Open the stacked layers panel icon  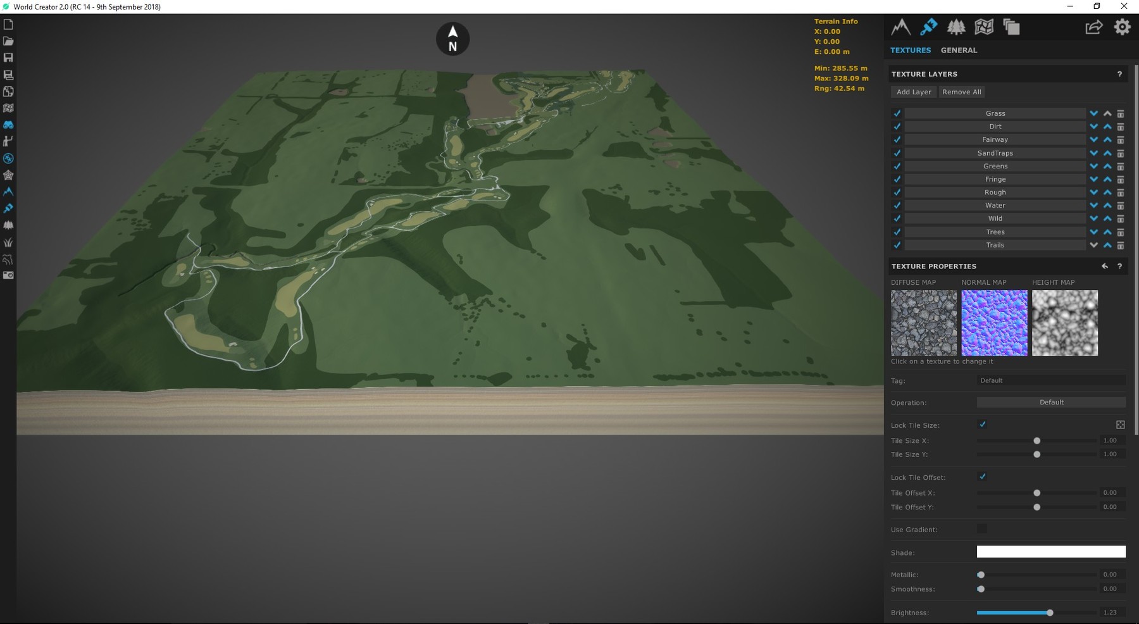point(1011,27)
